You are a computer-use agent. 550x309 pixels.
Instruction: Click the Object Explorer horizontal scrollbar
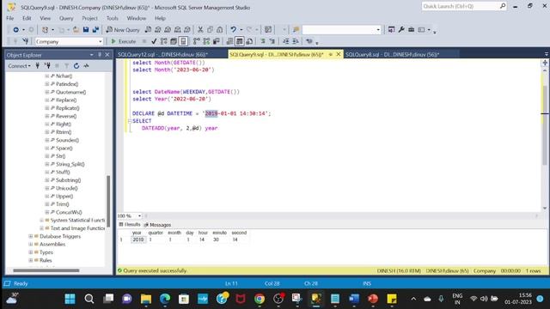[46, 270]
